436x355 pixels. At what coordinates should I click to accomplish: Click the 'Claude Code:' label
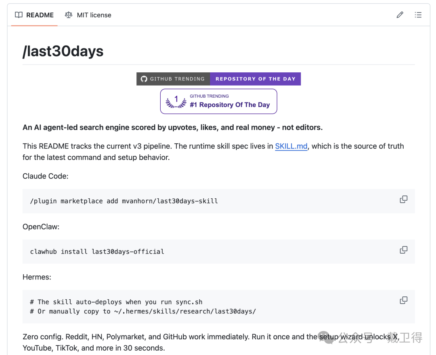(x=45, y=176)
